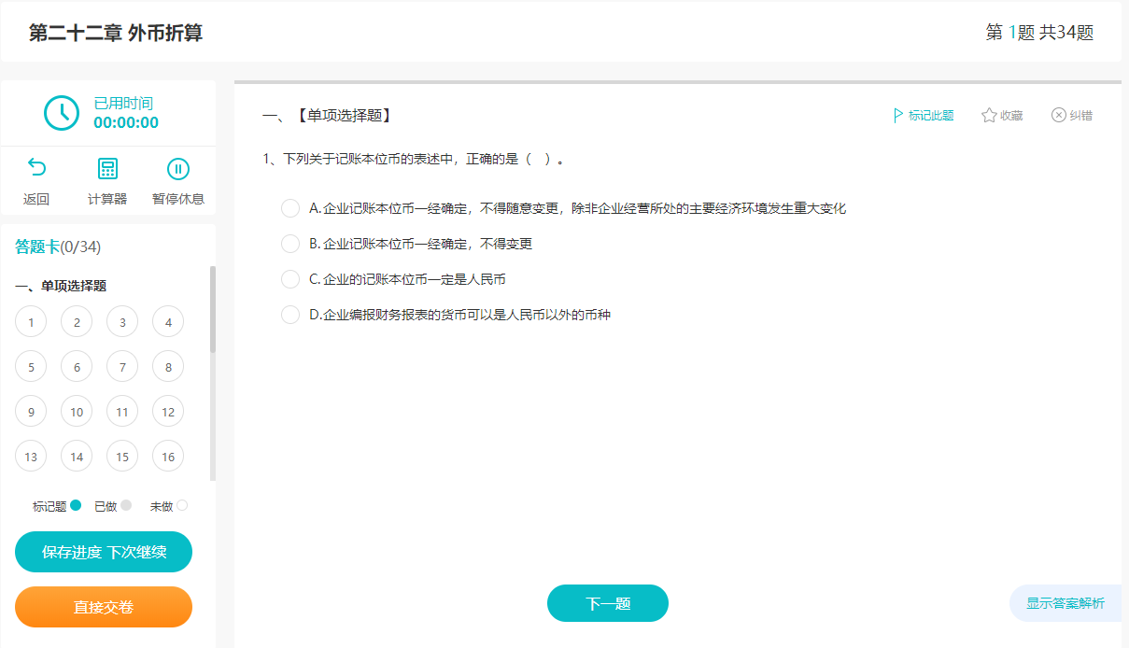The width and height of the screenshot is (1129, 648).
Task: Select answer option A radio button
Action: click(289, 208)
